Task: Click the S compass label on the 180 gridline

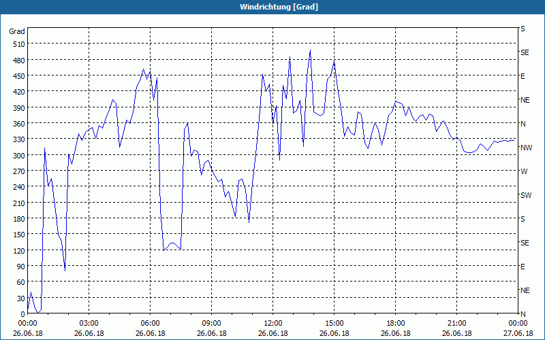Action: [x=523, y=219]
